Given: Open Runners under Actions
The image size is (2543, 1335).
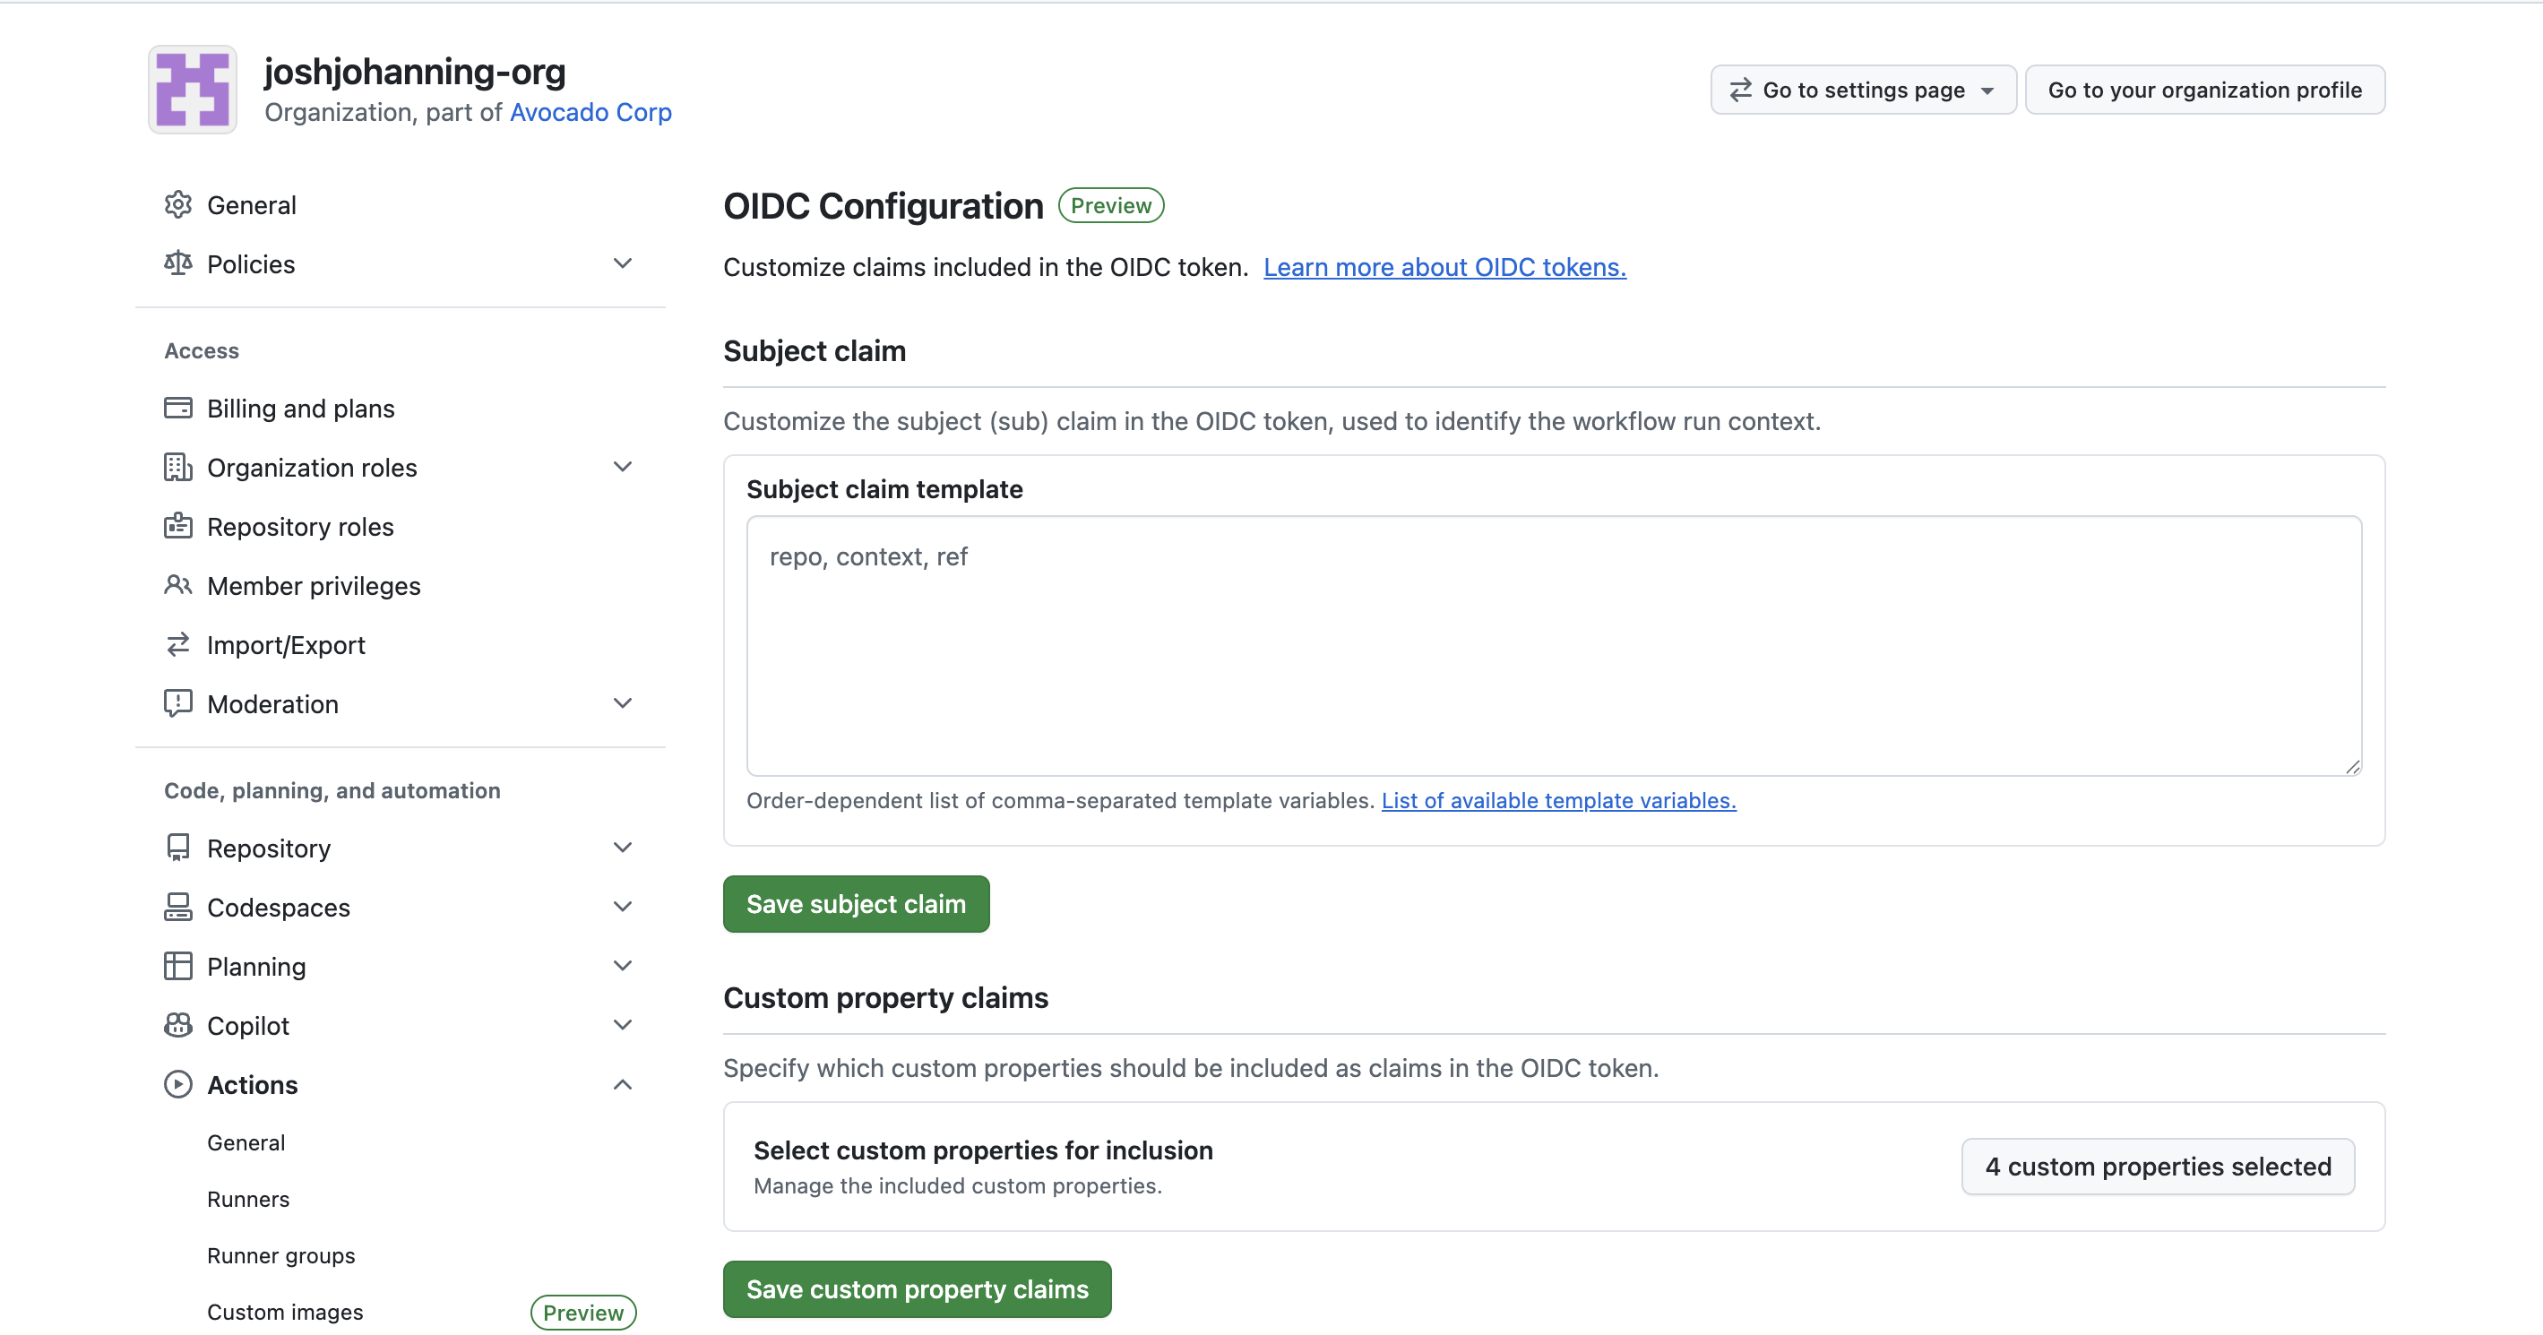Looking at the screenshot, I should pyautogui.click(x=248, y=1199).
